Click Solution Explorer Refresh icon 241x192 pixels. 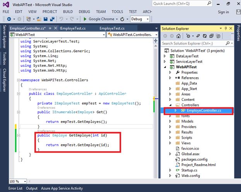pos(205,36)
